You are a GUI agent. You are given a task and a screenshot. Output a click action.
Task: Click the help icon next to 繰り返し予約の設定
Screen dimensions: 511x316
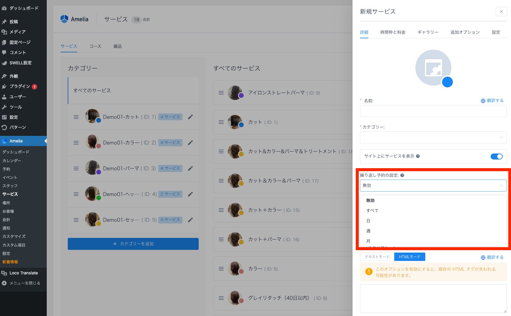tap(402, 175)
